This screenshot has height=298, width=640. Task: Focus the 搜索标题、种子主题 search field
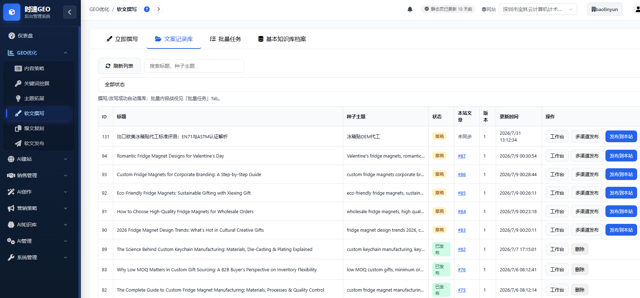[194, 66]
